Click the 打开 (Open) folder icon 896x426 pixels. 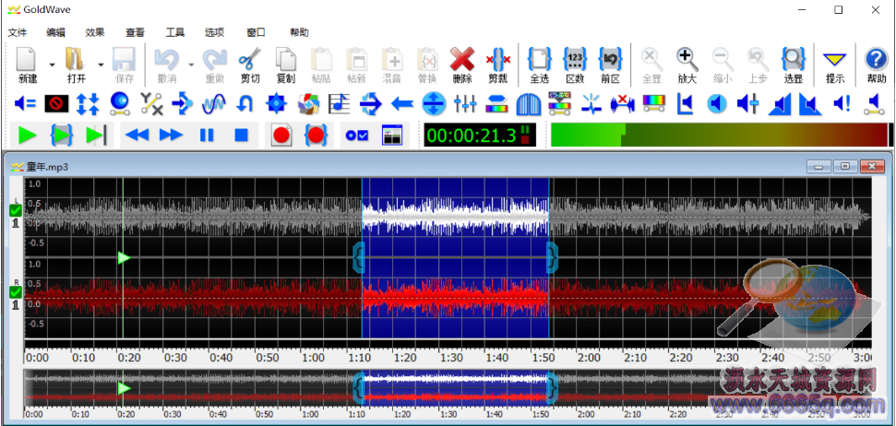click(76, 59)
